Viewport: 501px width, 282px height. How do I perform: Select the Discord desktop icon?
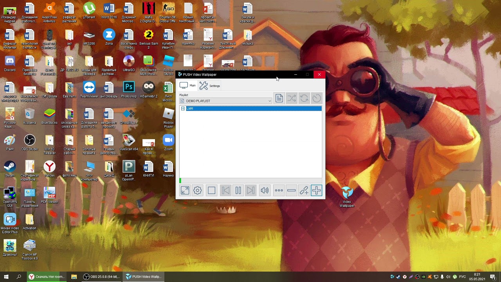(10, 64)
